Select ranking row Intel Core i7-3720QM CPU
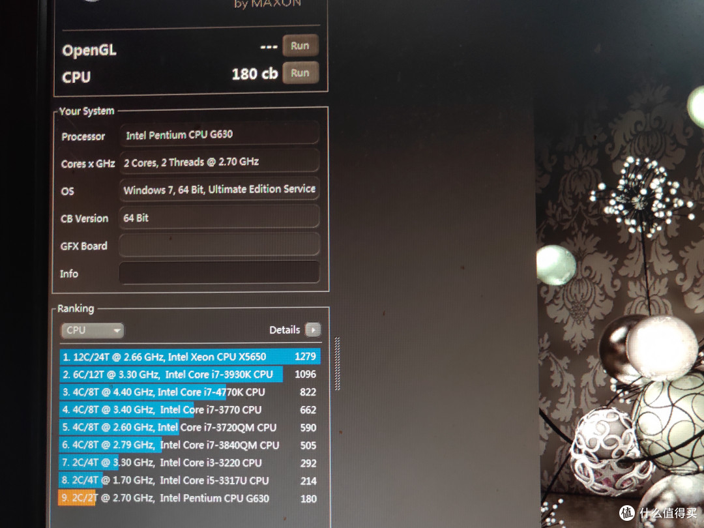704x528 pixels. tap(190, 427)
